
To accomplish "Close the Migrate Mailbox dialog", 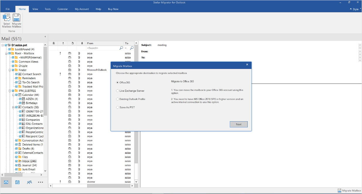I will (x=247, y=64).
